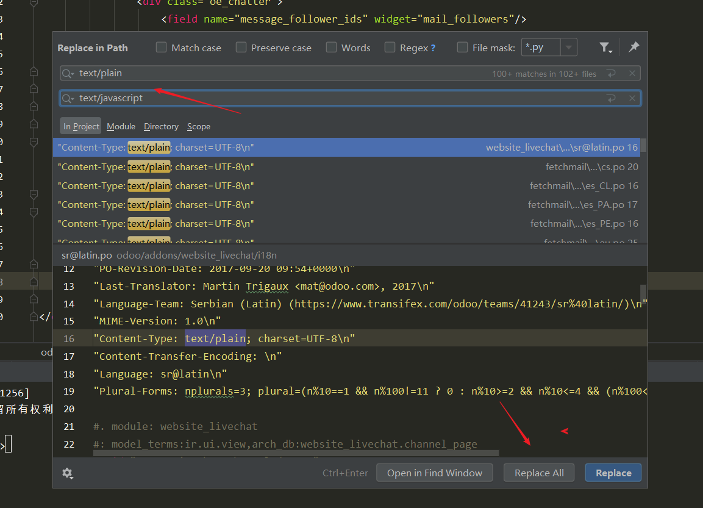The image size is (703, 508).
Task: Open replace history magnifier in replace field
Action: pyautogui.click(x=68, y=99)
